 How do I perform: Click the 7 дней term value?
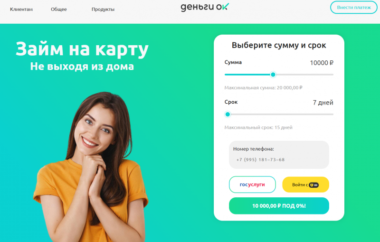pyautogui.click(x=323, y=103)
